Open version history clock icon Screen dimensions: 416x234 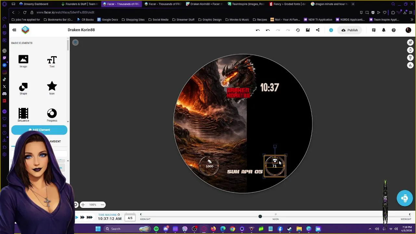(298, 30)
